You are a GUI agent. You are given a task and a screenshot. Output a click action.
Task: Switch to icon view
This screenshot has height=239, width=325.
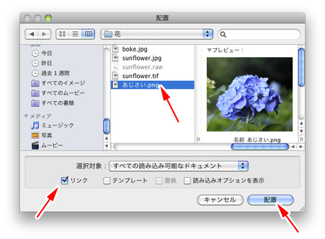click(62, 34)
